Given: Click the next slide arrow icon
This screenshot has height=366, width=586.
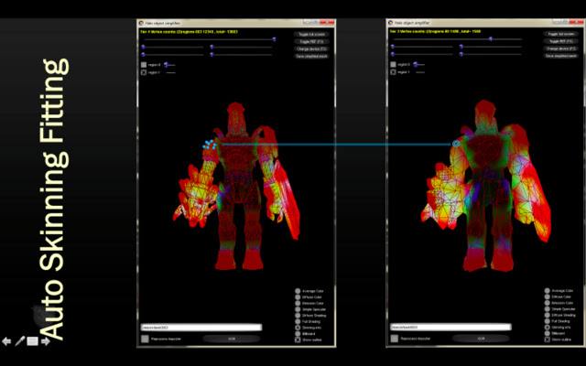Looking at the screenshot, I should point(45,341).
